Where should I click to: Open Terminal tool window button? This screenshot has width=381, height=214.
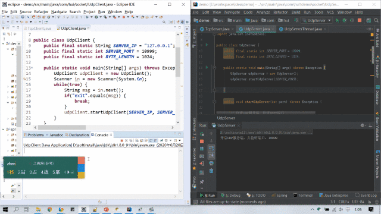(303, 196)
